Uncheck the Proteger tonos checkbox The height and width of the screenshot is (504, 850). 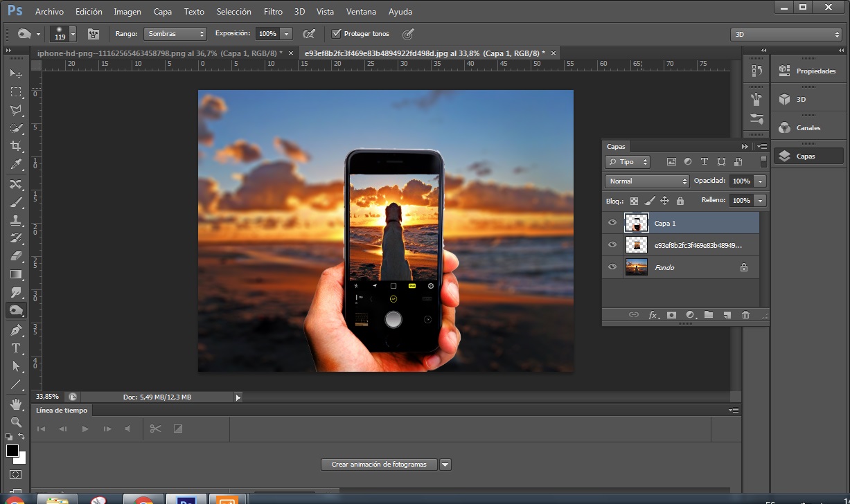[337, 33]
